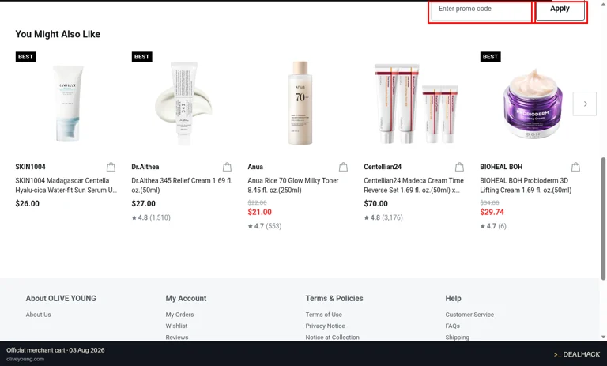Select the SKIN1004 brand name
The width and height of the screenshot is (607, 366).
click(31, 167)
